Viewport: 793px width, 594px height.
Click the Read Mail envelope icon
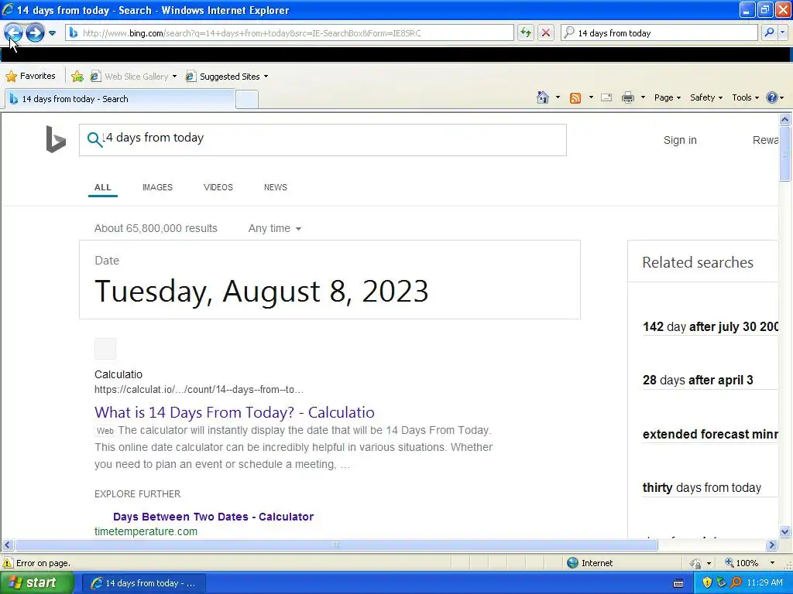[606, 97]
